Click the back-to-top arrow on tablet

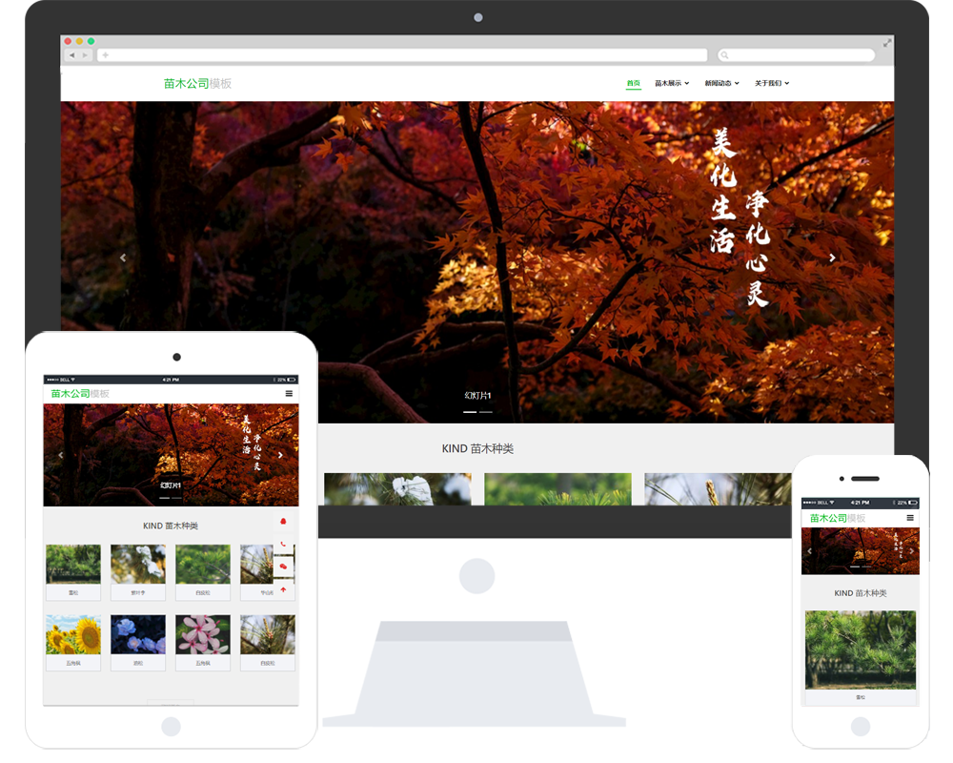(283, 589)
